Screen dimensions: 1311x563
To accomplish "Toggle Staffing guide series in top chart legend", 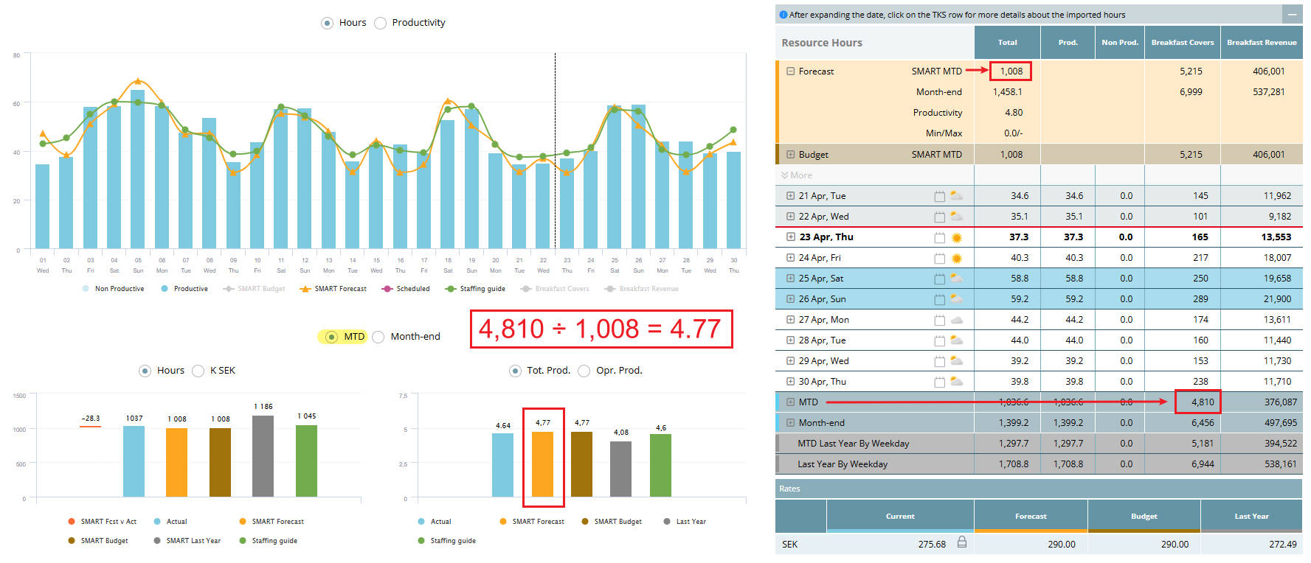I will pyautogui.click(x=475, y=289).
